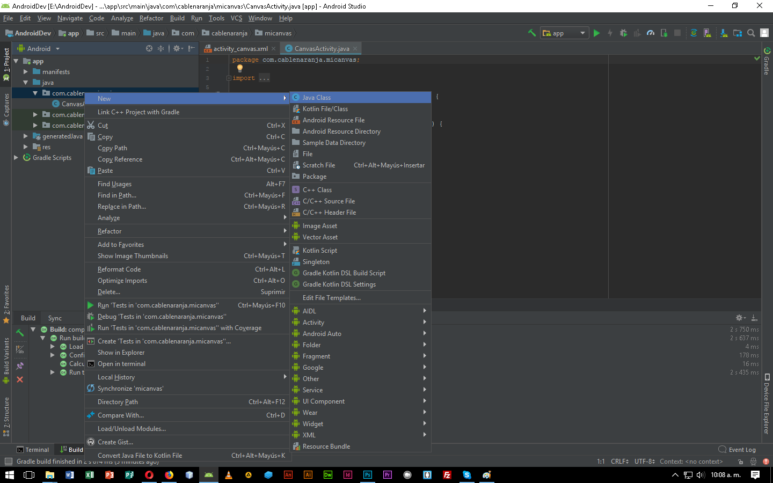773x483 pixels.
Task: Open the VCS menu in menu bar
Action: point(236,18)
